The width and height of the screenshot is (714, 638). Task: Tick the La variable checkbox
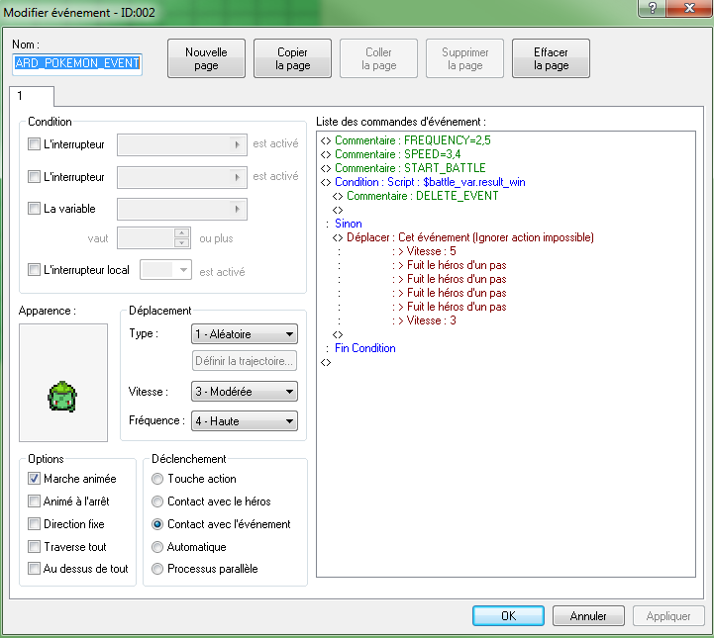coord(34,209)
